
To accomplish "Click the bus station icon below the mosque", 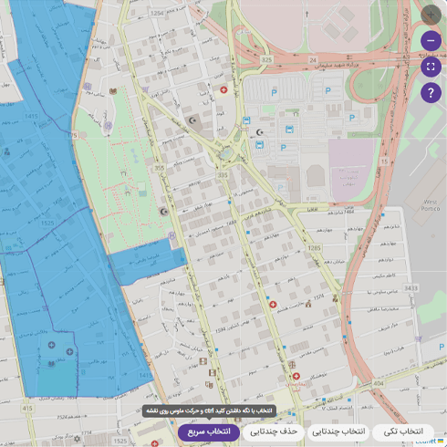I will click(x=259, y=145).
